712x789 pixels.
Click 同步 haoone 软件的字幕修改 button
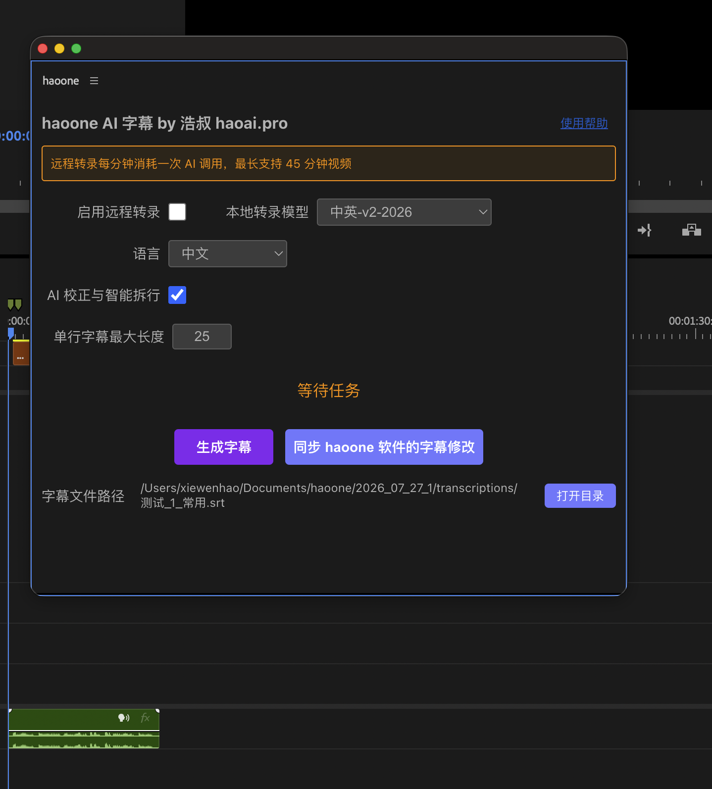[x=384, y=447]
